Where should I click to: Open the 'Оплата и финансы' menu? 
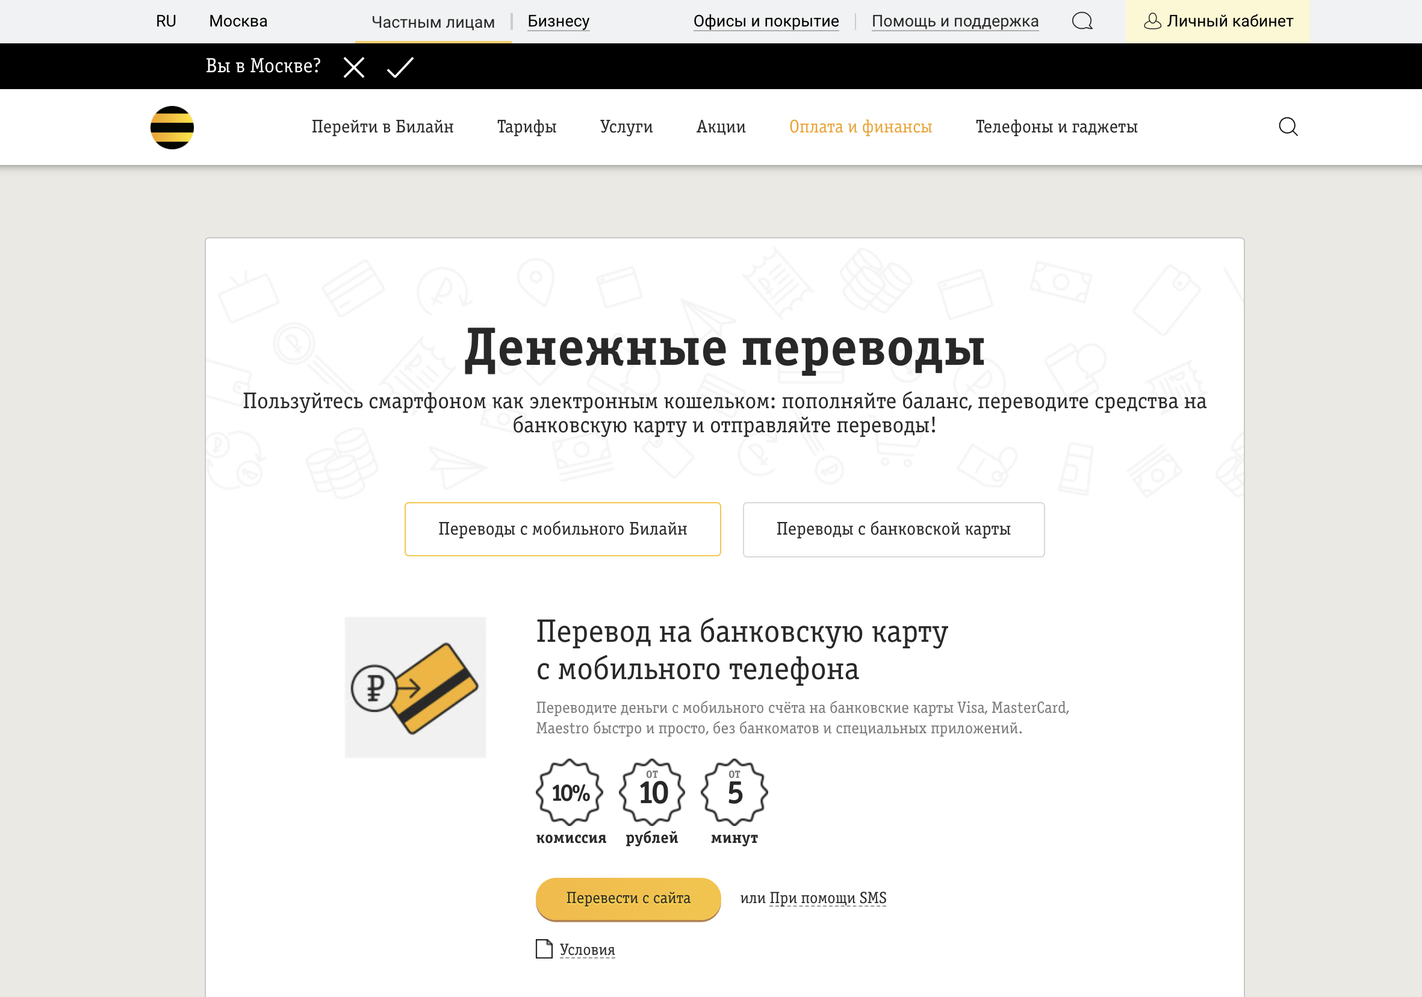pyautogui.click(x=860, y=126)
